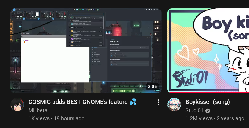Click the "2:05" duration badge
The height and width of the screenshot is (128, 249).
coord(152,87)
